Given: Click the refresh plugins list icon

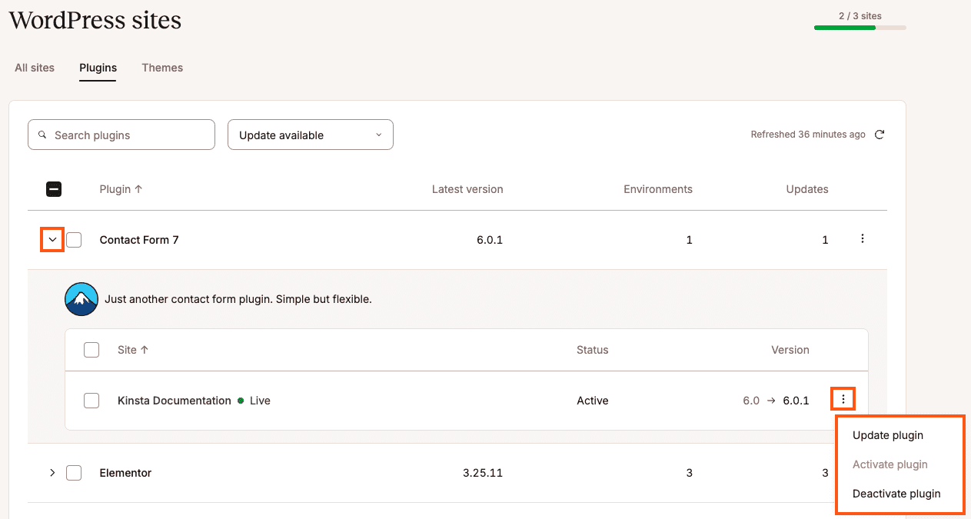Looking at the screenshot, I should pos(880,135).
